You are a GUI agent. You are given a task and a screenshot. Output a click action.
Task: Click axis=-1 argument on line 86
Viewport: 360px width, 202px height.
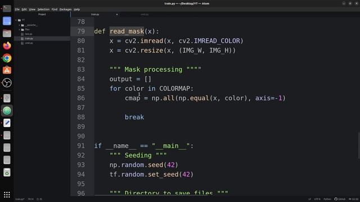click(x=269, y=98)
